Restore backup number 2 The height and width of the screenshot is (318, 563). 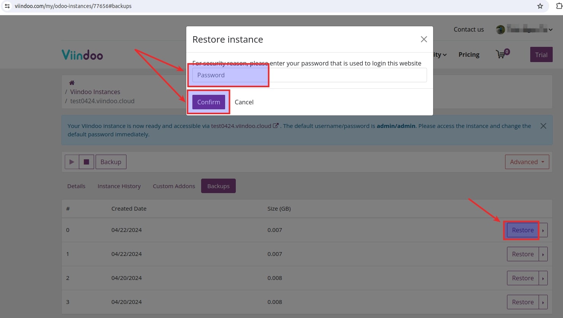(x=523, y=278)
